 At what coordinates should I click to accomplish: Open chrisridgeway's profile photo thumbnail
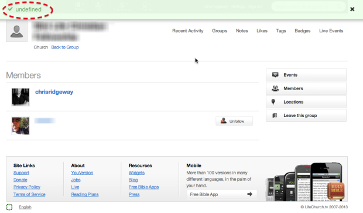[x=20, y=97]
